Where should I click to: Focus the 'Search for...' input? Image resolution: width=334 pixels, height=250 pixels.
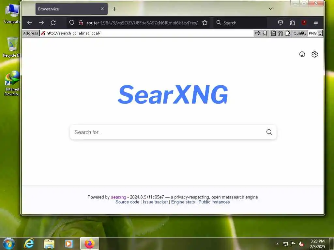pos(168,132)
